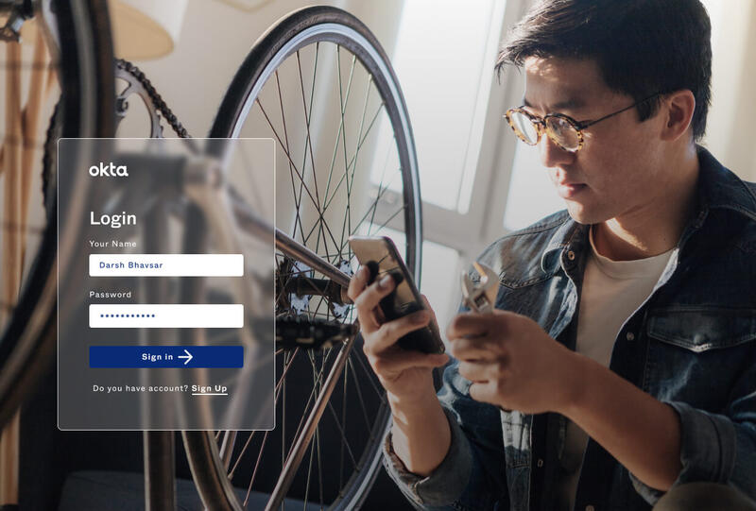This screenshot has width=756, height=511.
Task: Click the "Your Name" field label
Action: 112,244
